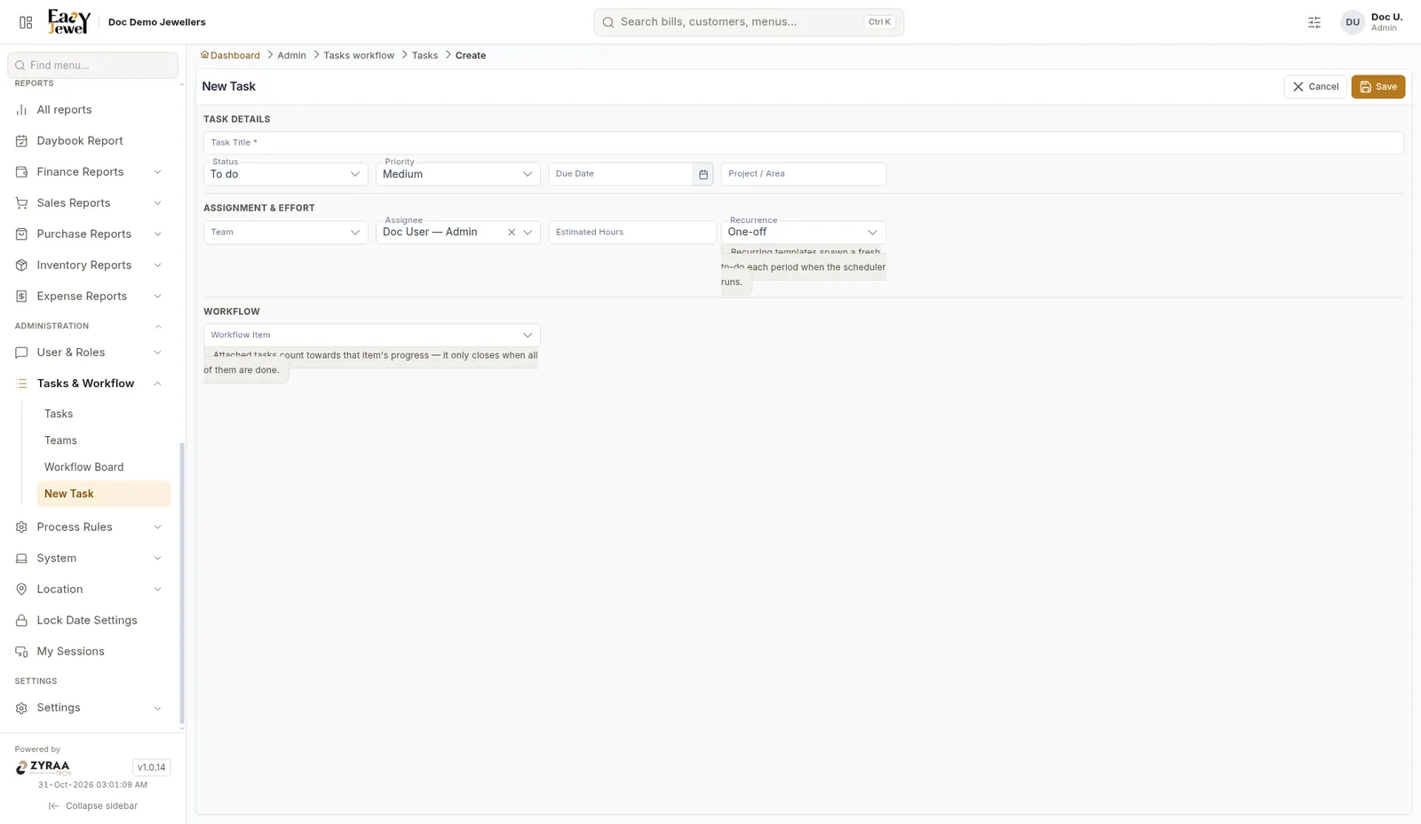
Task: Collapse the Tasks & Workflow section
Action: [89, 384]
